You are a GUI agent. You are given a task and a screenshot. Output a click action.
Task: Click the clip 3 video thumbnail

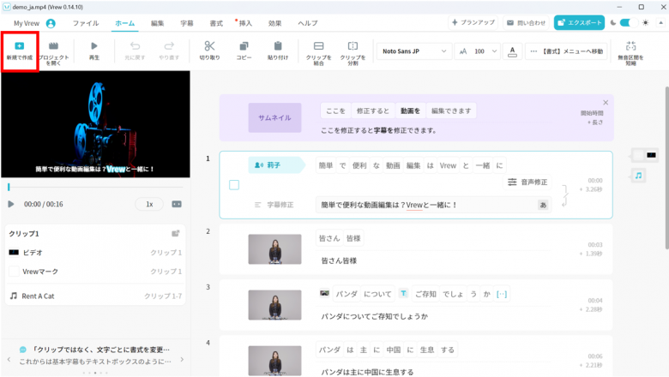(x=274, y=305)
